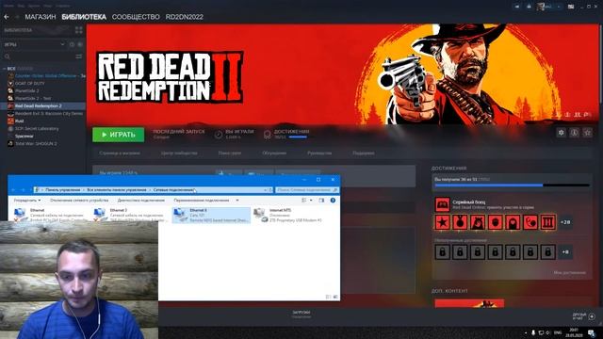Screen dimensions: 603x339
Task: Open the Серийный боец achievement icon
Action: 442,204
